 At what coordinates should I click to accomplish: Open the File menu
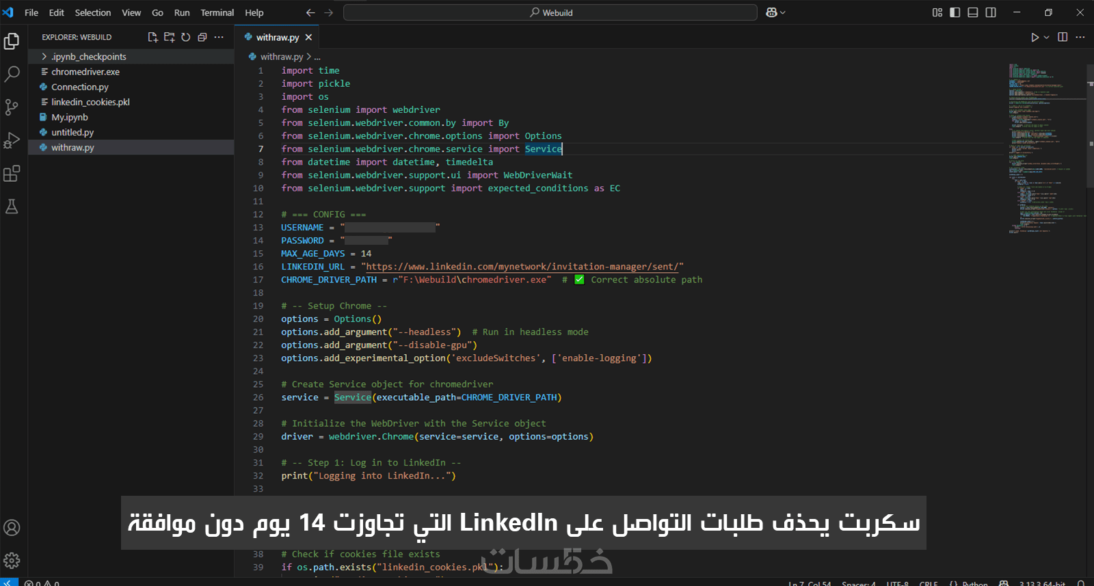tap(31, 12)
